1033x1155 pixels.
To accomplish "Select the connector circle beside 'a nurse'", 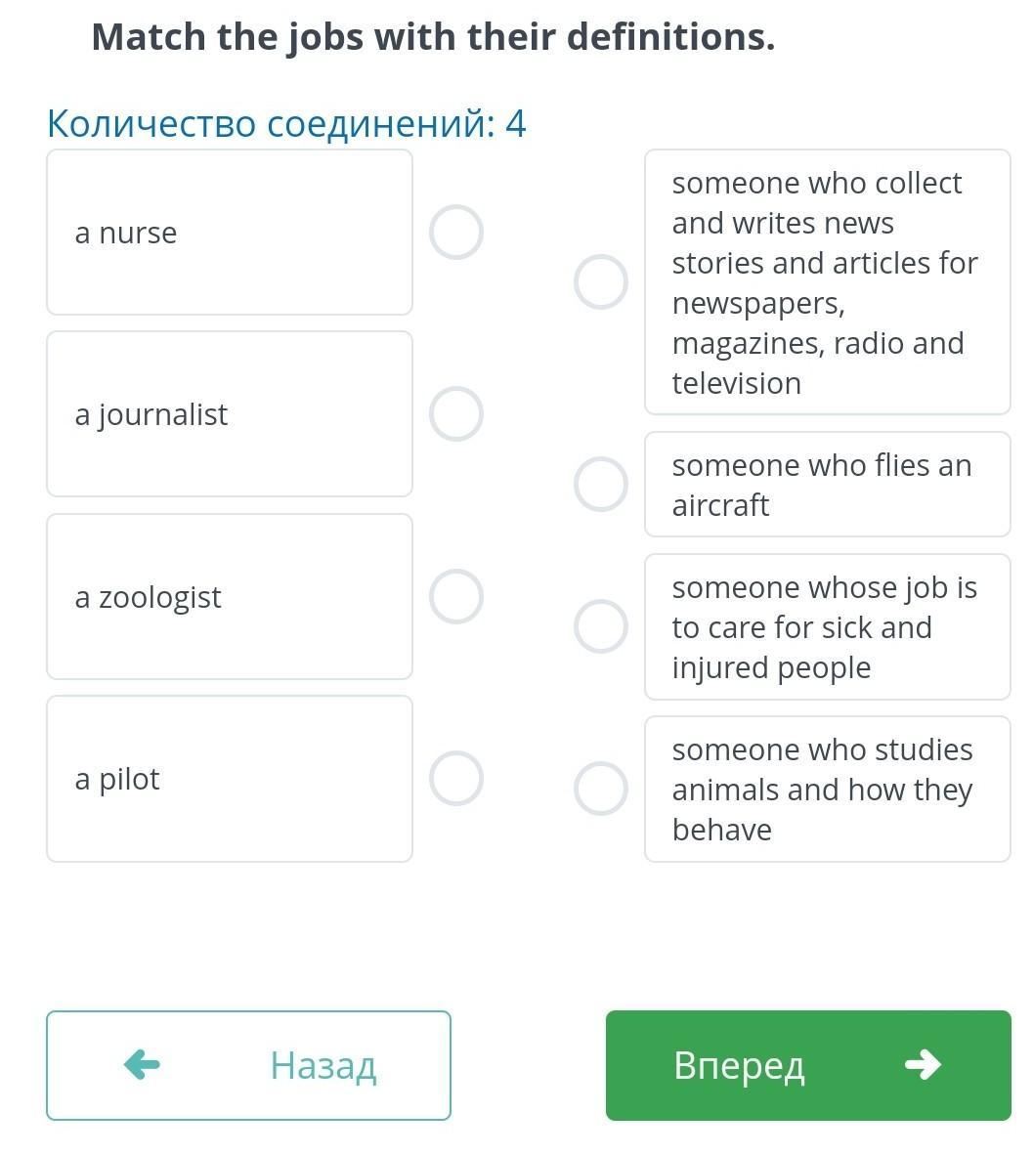I will point(456,232).
